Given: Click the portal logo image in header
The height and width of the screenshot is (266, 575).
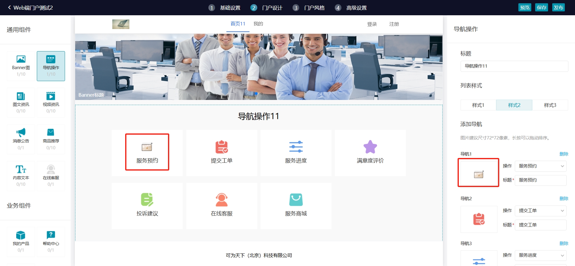Looking at the screenshot, I should [x=121, y=24].
